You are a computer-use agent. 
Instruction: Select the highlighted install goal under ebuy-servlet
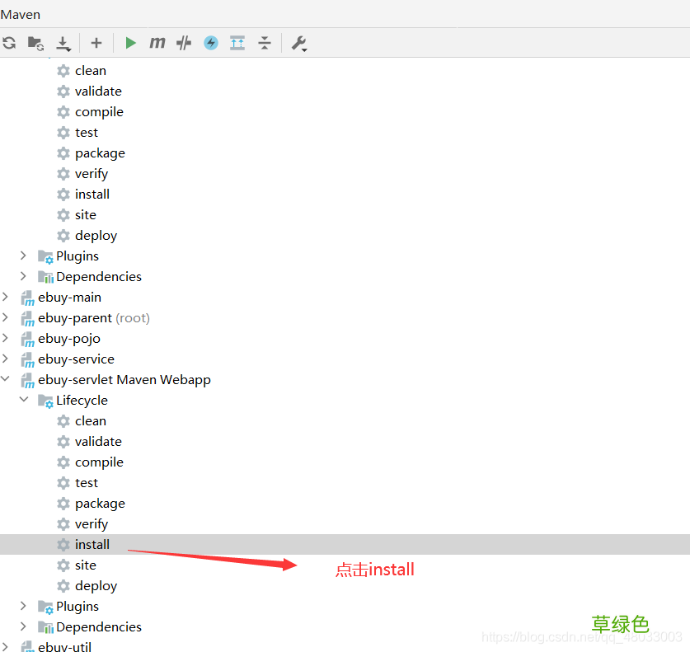click(x=92, y=545)
